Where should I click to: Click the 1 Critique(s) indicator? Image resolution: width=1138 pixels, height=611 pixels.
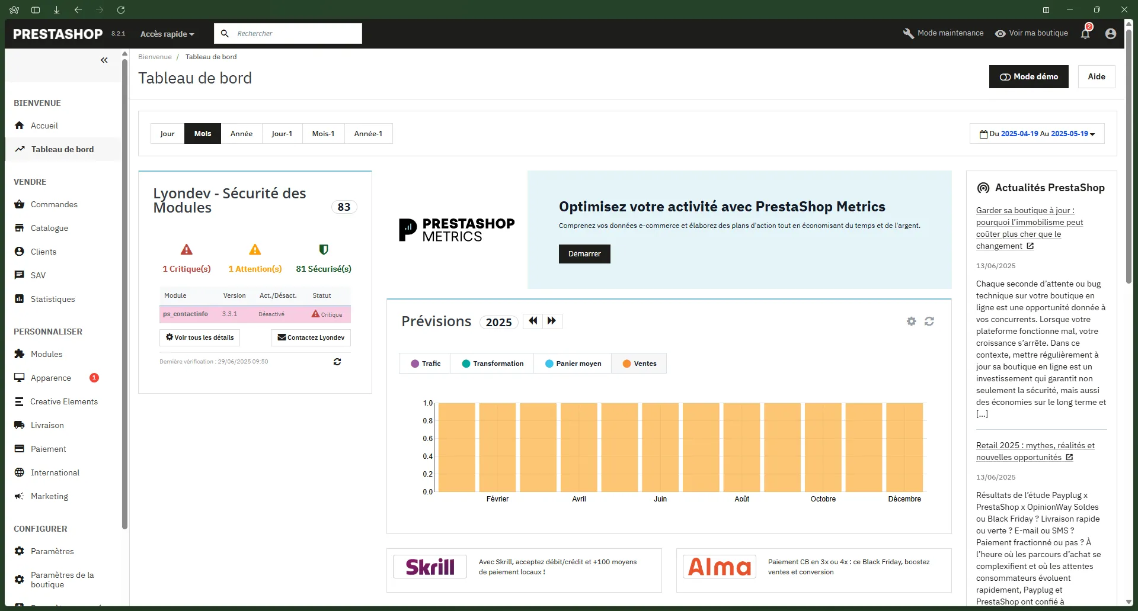187,259
